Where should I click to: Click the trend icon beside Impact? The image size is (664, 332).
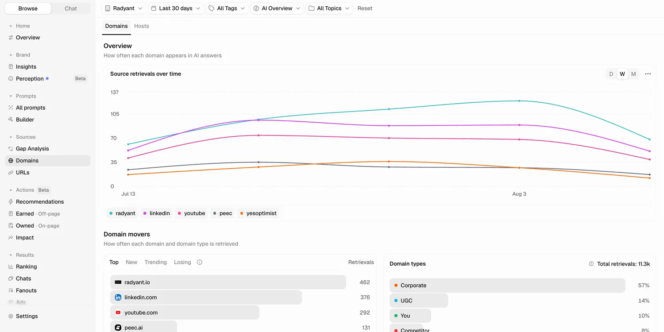click(11, 238)
